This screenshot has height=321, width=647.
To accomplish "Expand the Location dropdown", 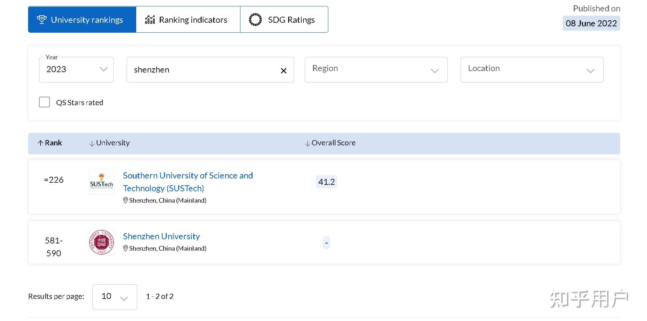I will [x=532, y=70].
